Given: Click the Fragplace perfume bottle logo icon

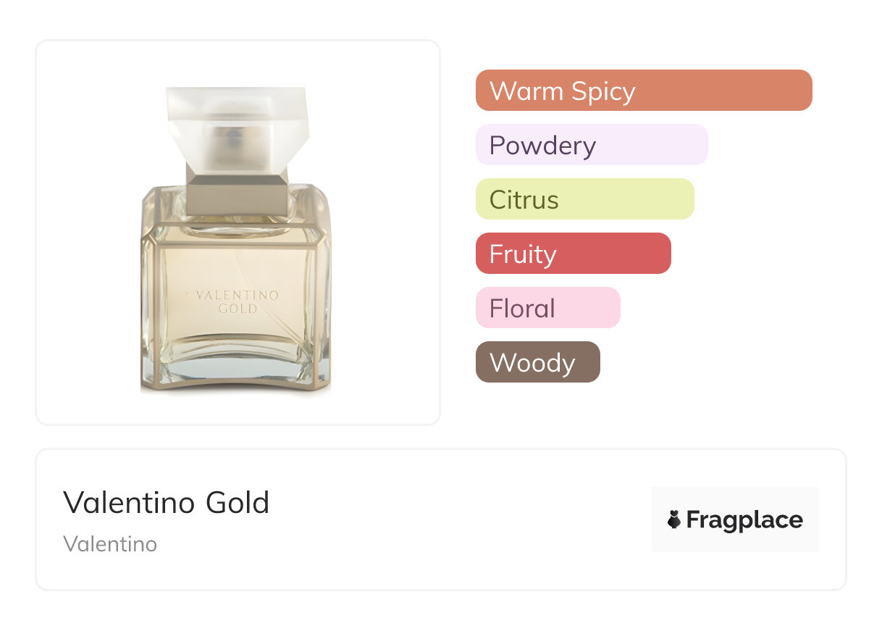Looking at the screenshot, I should (x=674, y=519).
